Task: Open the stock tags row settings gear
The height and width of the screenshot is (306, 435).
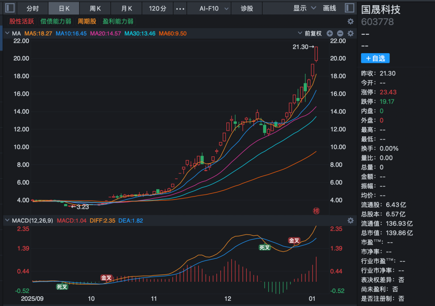Action: click(x=350, y=21)
